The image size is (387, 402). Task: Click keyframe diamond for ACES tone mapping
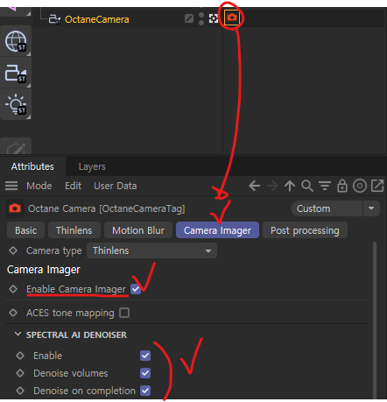(x=13, y=313)
